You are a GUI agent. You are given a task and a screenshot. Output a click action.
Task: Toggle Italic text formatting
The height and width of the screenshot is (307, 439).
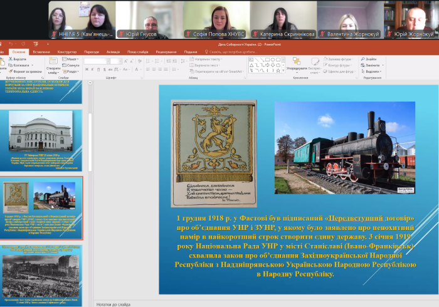92,69
